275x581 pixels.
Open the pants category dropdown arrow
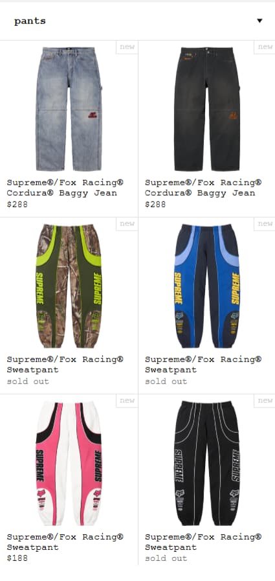tap(259, 21)
